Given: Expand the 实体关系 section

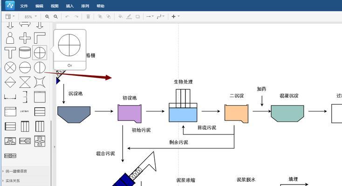Looking at the screenshot, I should [12, 181].
